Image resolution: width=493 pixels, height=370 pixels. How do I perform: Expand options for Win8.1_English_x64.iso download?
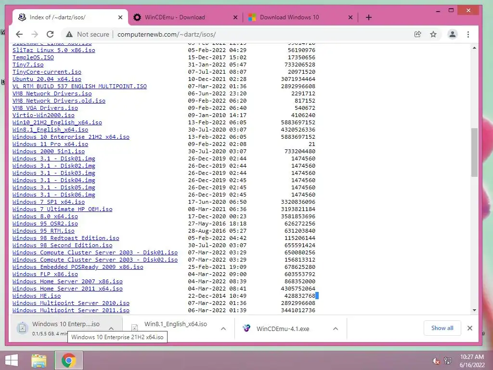click(223, 329)
